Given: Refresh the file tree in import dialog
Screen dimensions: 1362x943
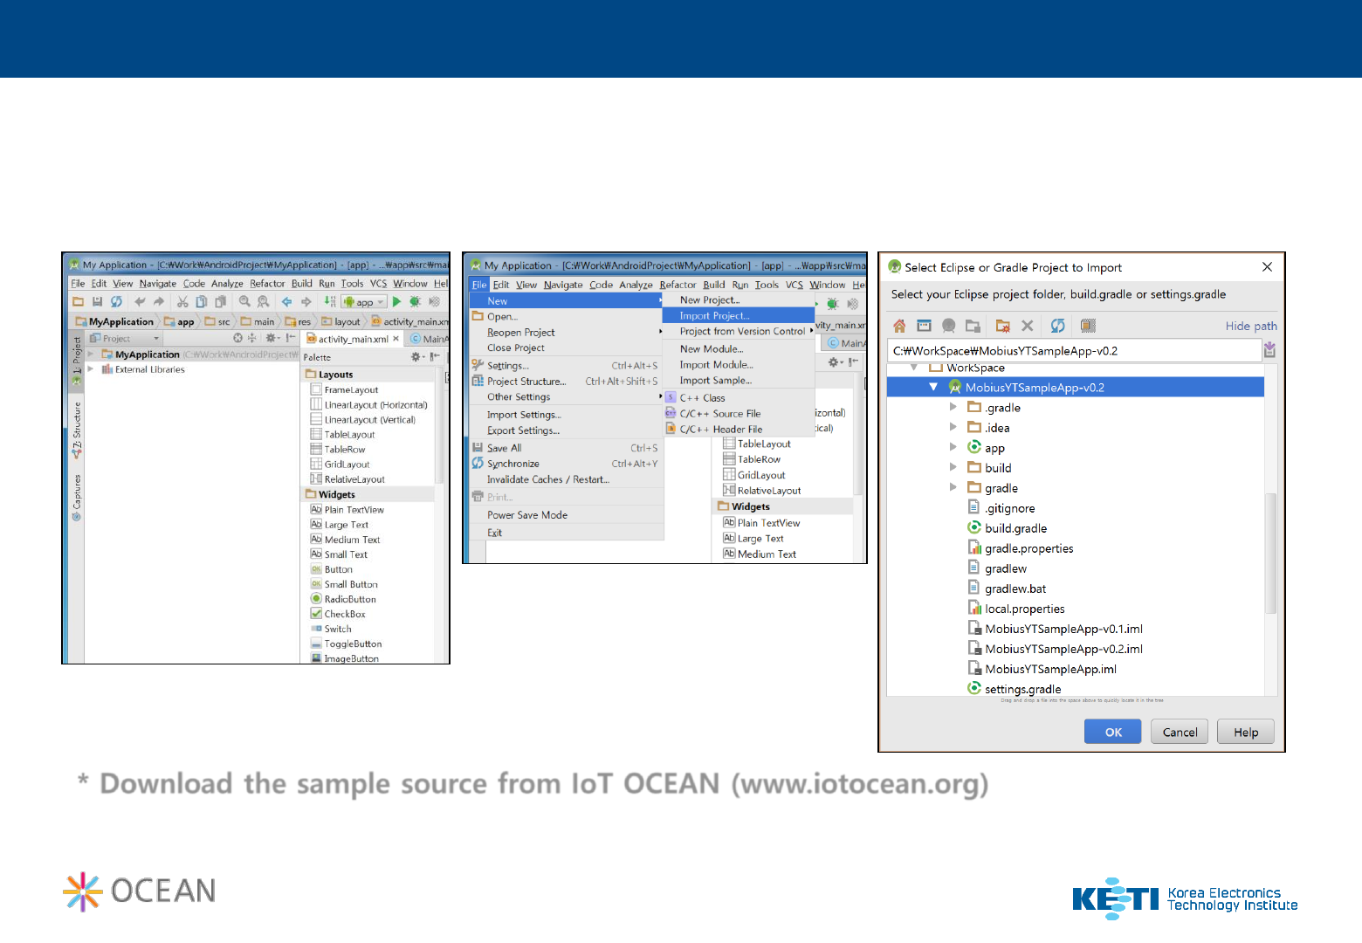Looking at the screenshot, I should (1057, 326).
